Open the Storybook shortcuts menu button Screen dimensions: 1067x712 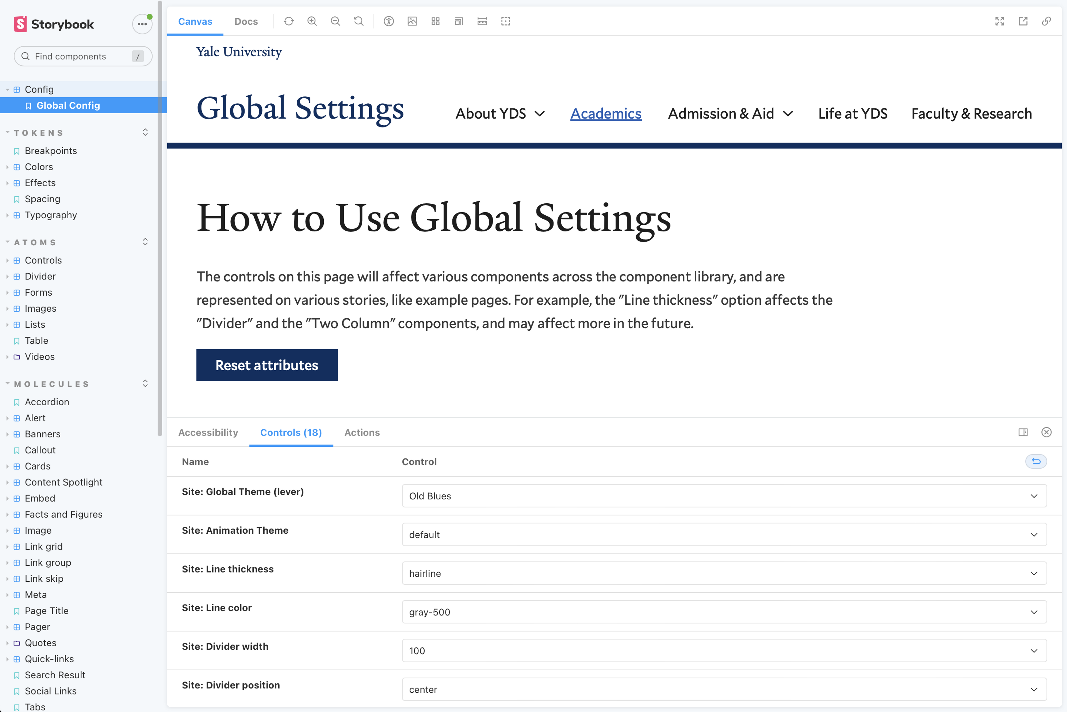click(x=142, y=24)
